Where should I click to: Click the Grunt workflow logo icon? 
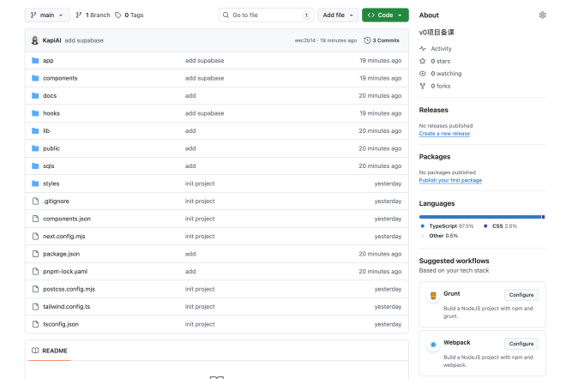coord(433,296)
